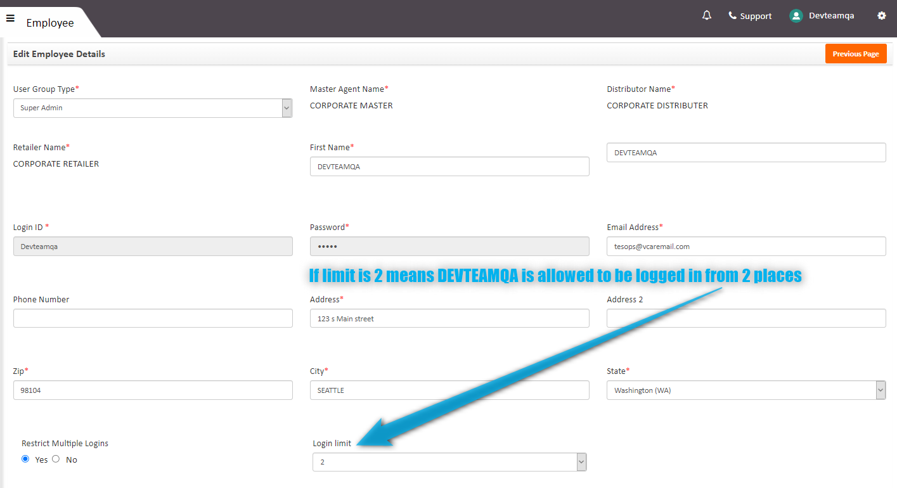Click the Devteamqa user avatar icon

(796, 16)
